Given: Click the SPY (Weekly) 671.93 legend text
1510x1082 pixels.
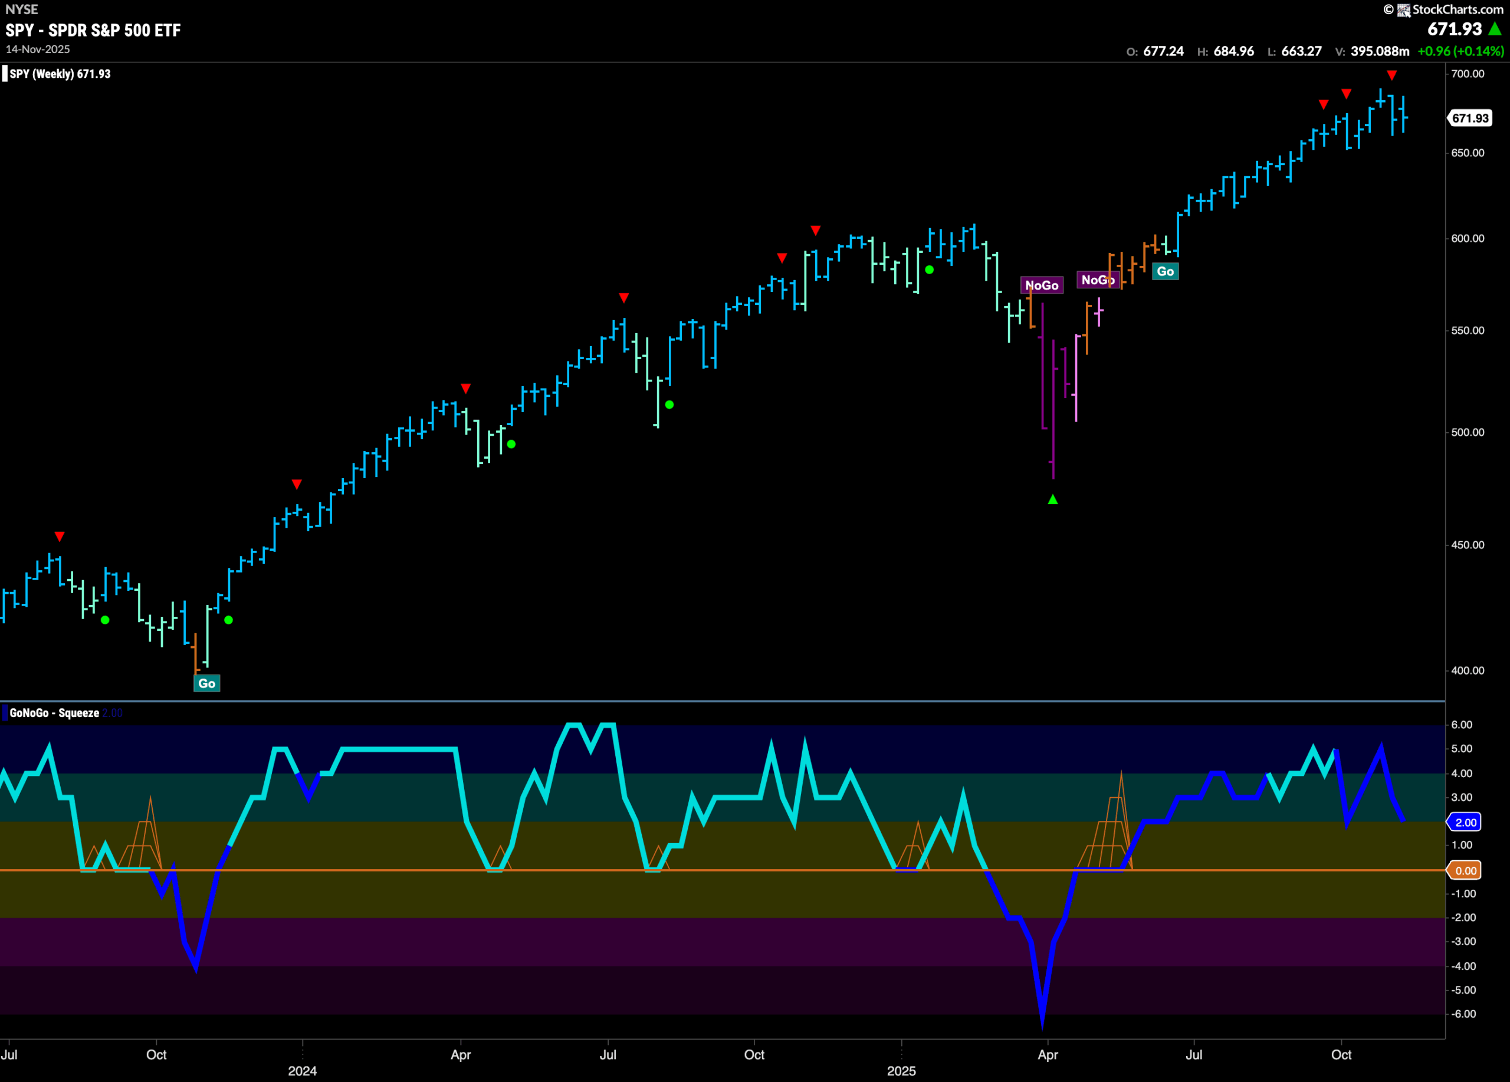Looking at the screenshot, I should tap(60, 74).
